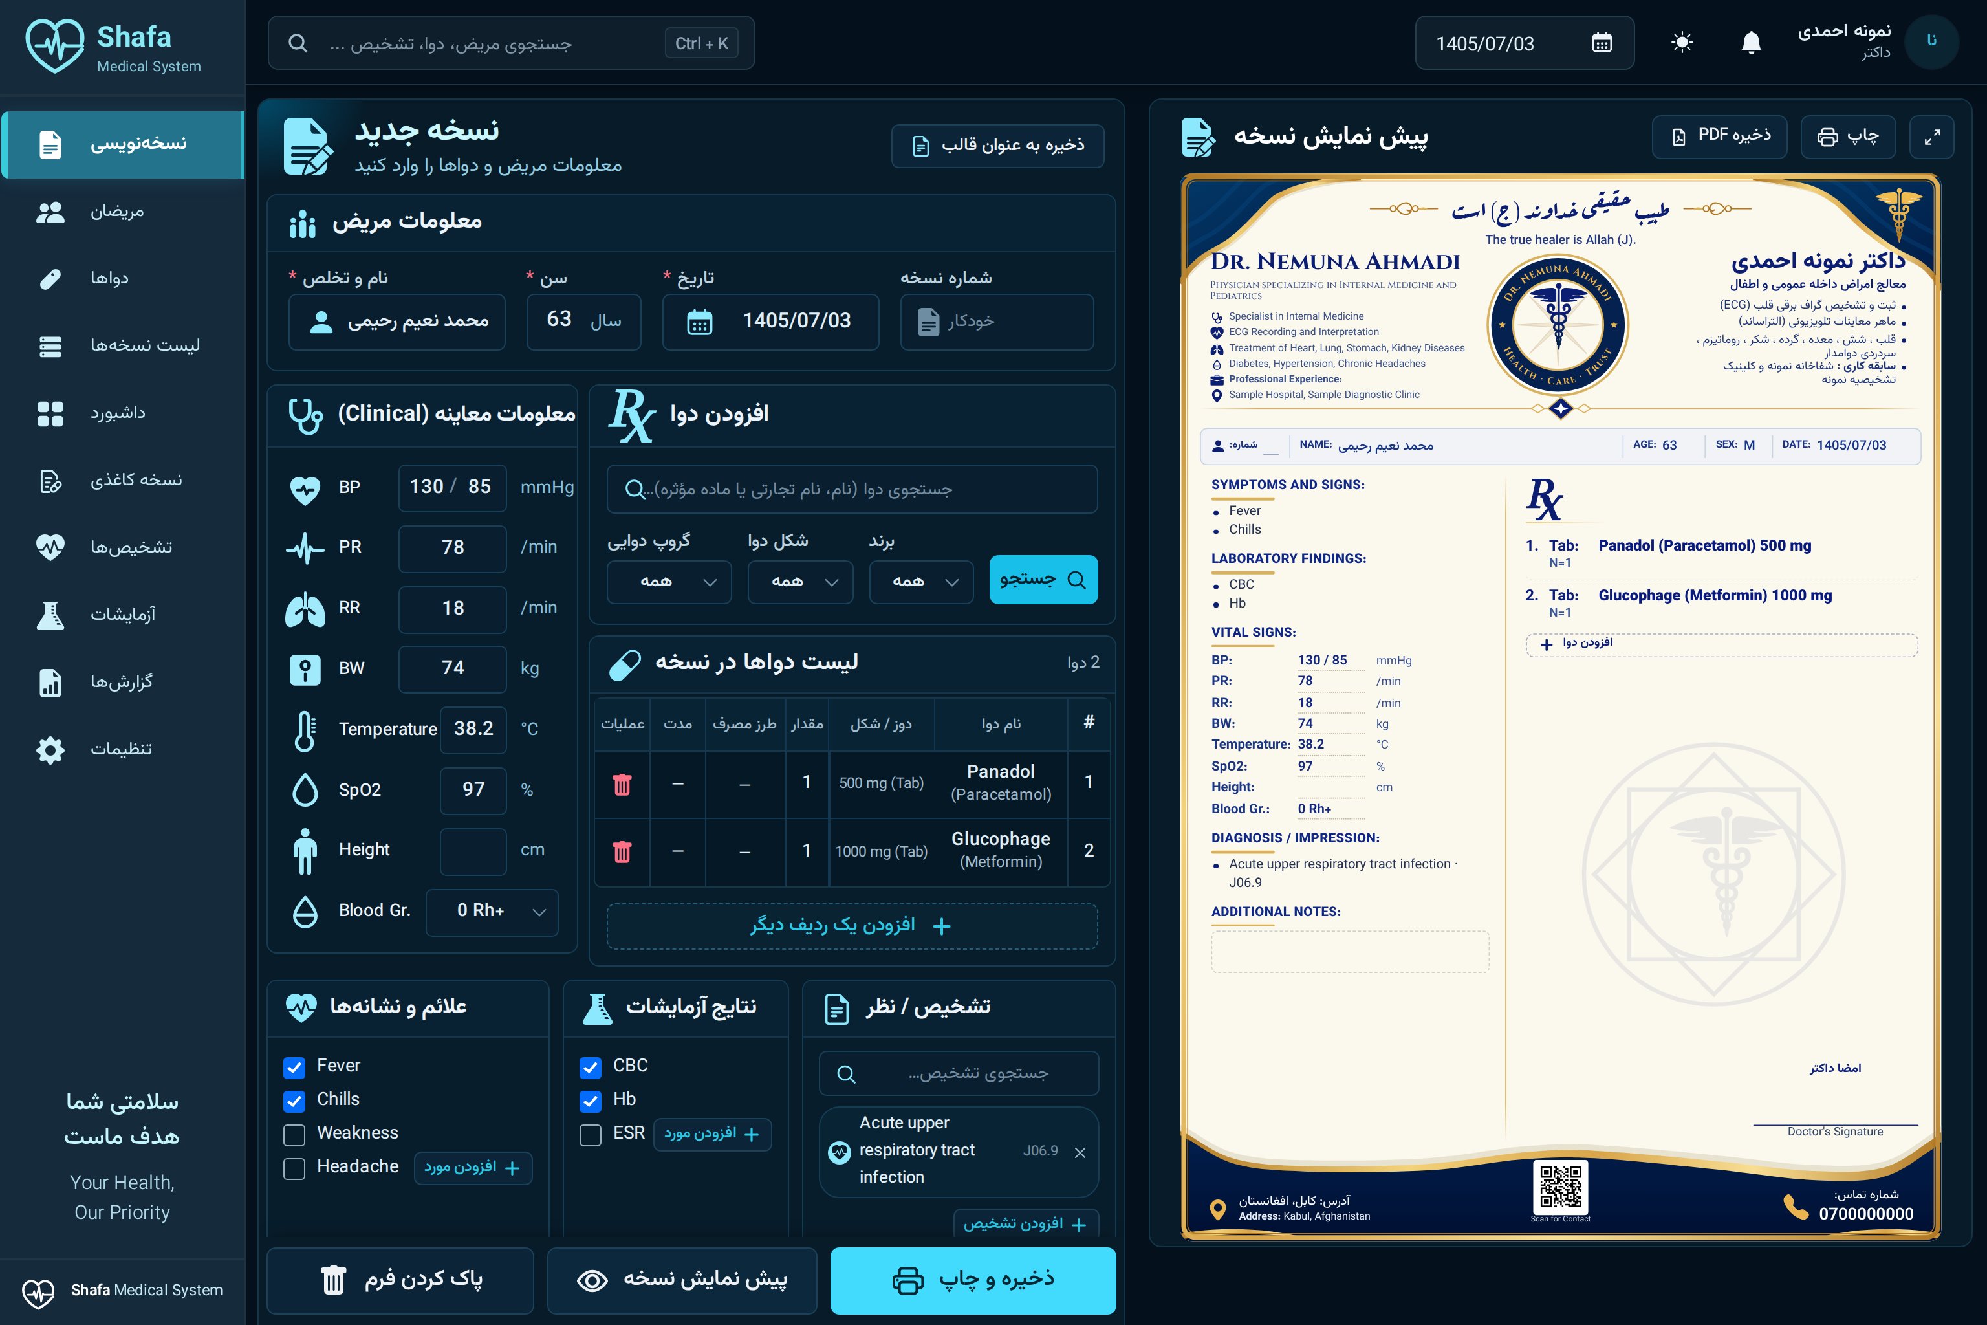This screenshot has height=1325, width=1987.
Task: Click the Temperature value field 38.2
Action: tap(473, 729)
